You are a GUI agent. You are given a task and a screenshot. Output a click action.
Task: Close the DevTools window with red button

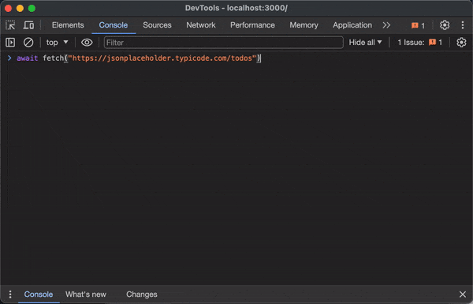pos(8,8)
